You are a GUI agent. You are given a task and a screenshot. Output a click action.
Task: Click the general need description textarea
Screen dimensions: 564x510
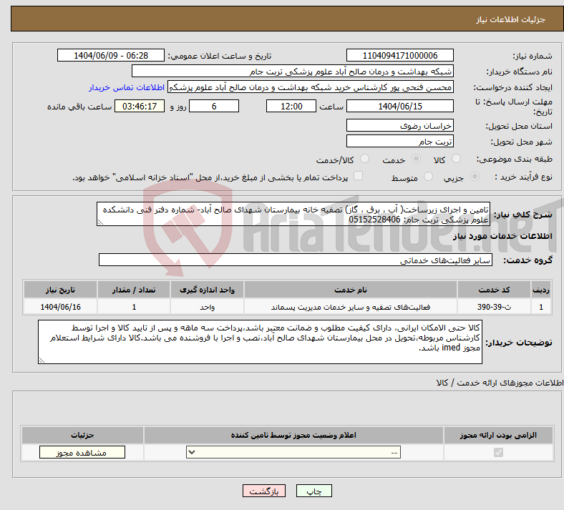point(293,214)
